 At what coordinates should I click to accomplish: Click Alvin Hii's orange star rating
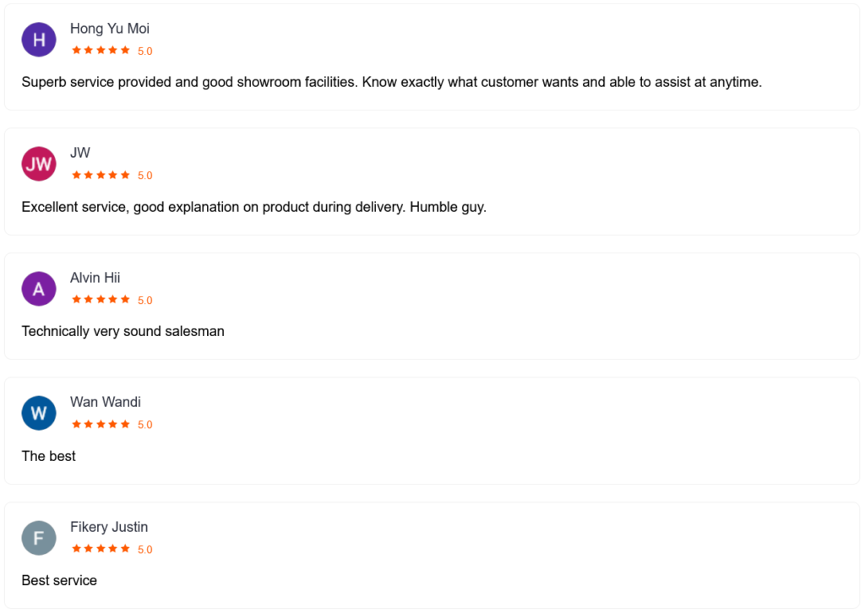pyautogui.click(x=101, y=300)
